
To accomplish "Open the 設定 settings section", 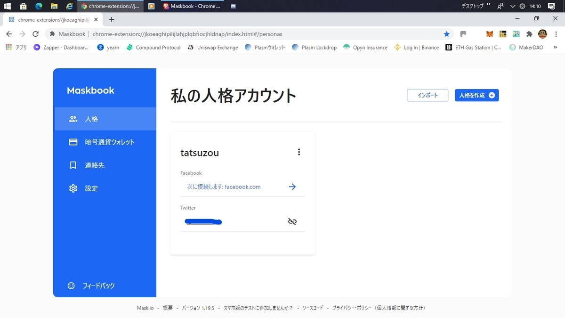I will point(91,188).
